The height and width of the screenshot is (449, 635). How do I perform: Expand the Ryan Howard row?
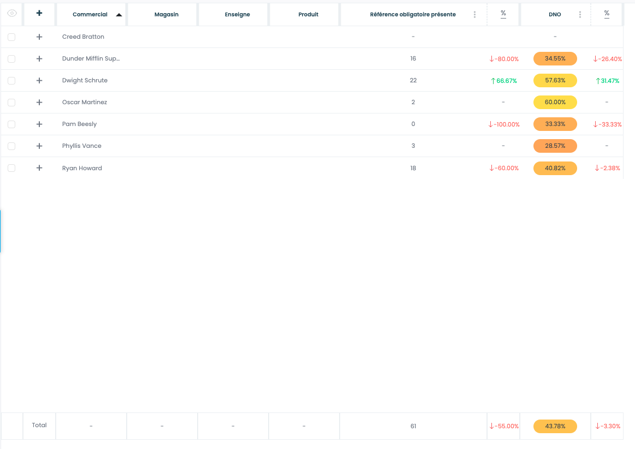[39, 168]
